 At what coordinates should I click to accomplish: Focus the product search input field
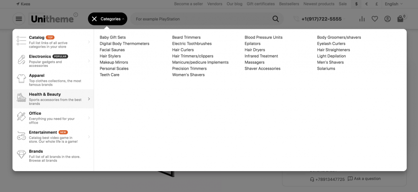(x=201, y=19)
